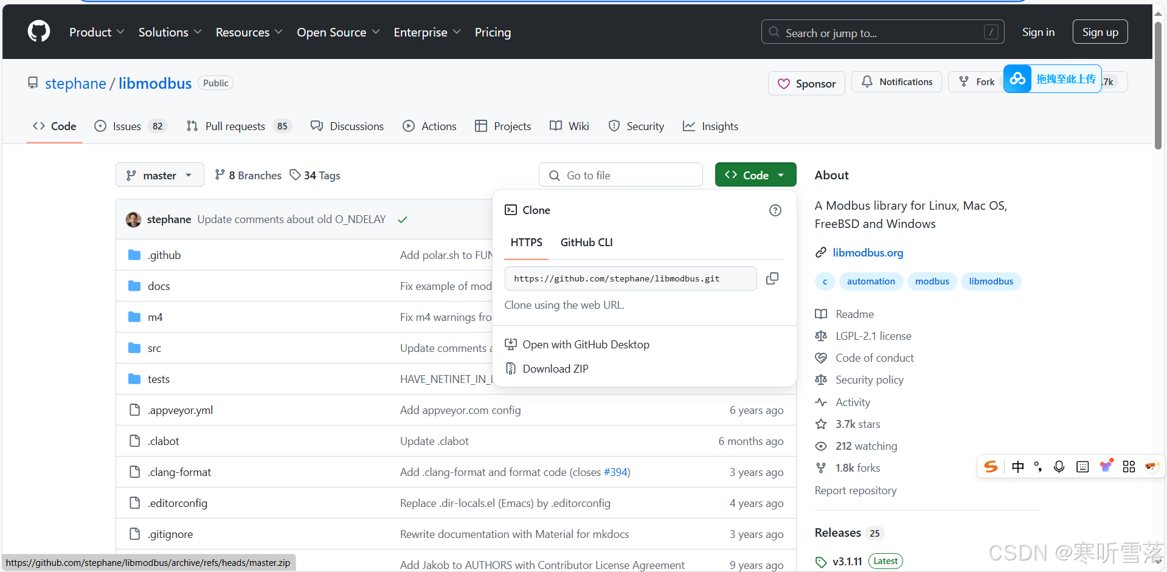
Task: Click the Baidu cloud upload icon
Action: (x=1017, y=79)
